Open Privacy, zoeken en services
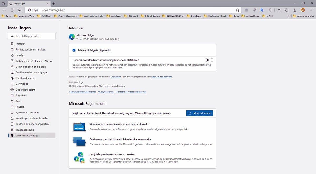This screenshot has height=174, width=316. point(32,49)
